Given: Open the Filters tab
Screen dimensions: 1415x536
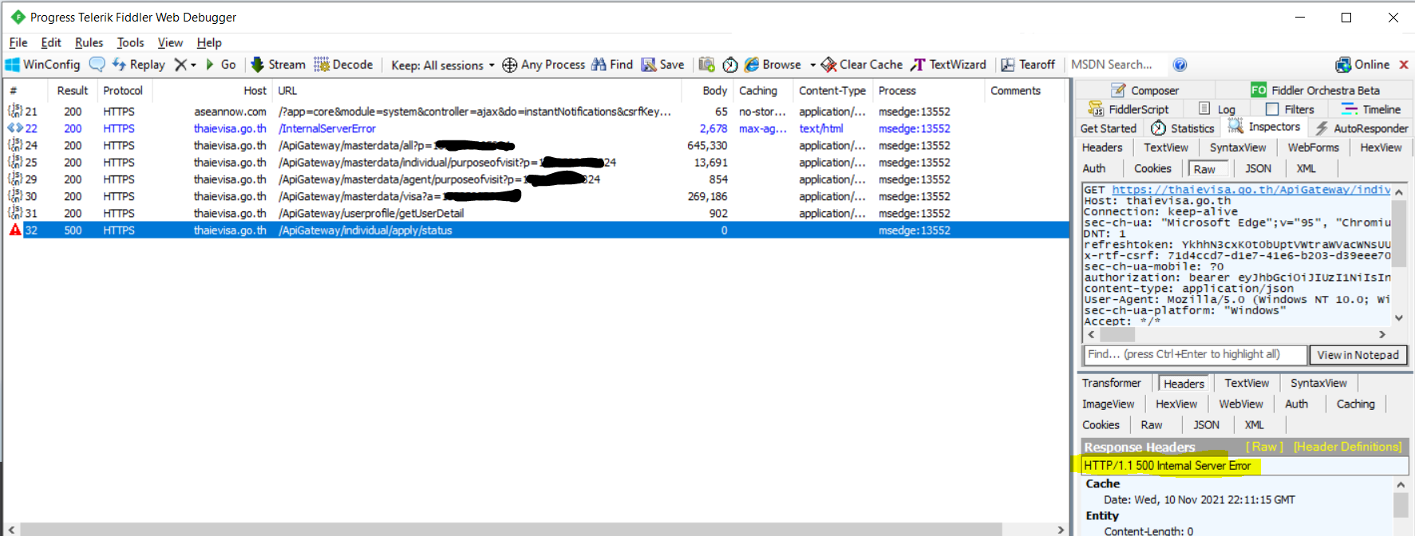Looking at the screenshot, I should (1290, 110).
